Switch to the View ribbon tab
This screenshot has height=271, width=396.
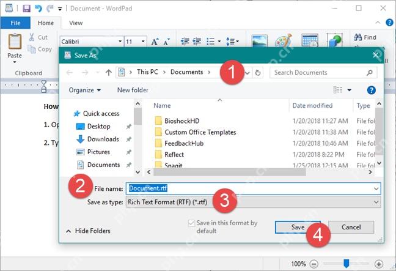[x=76, y=23]
